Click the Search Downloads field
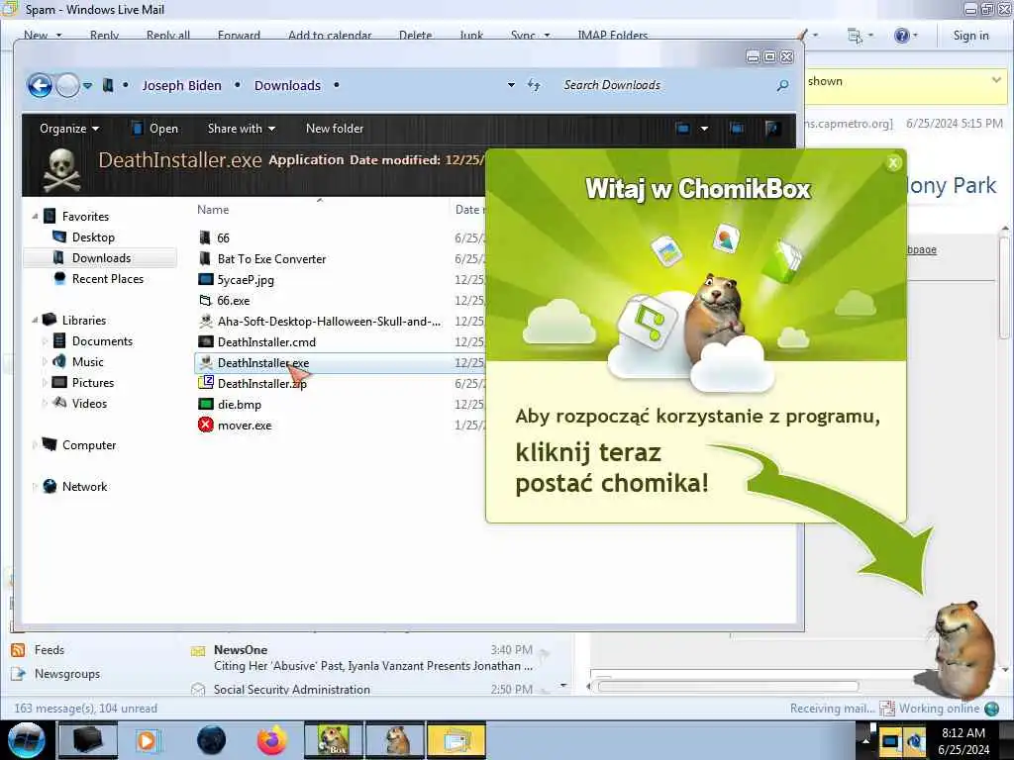 (664, 85)
